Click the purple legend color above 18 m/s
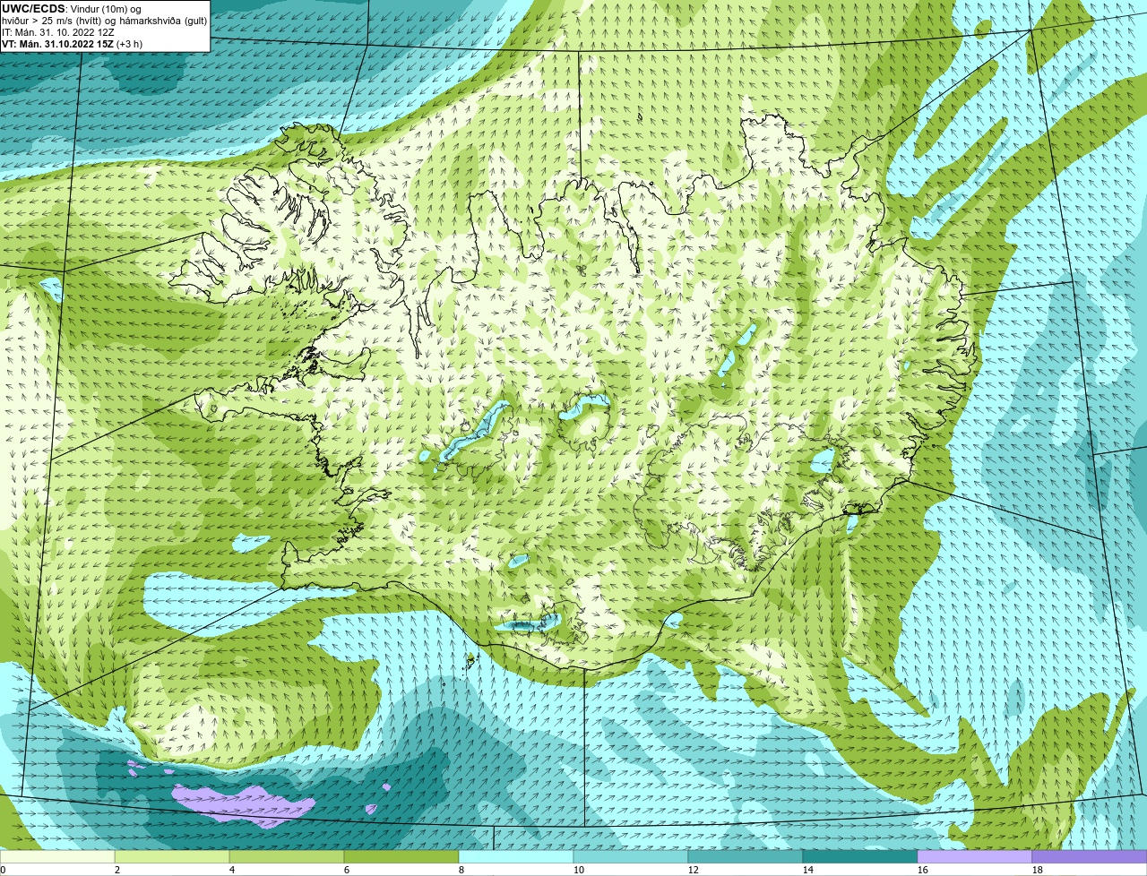Image resolution: width=1147 pixels, height=876 pixels. (1090, 856)
